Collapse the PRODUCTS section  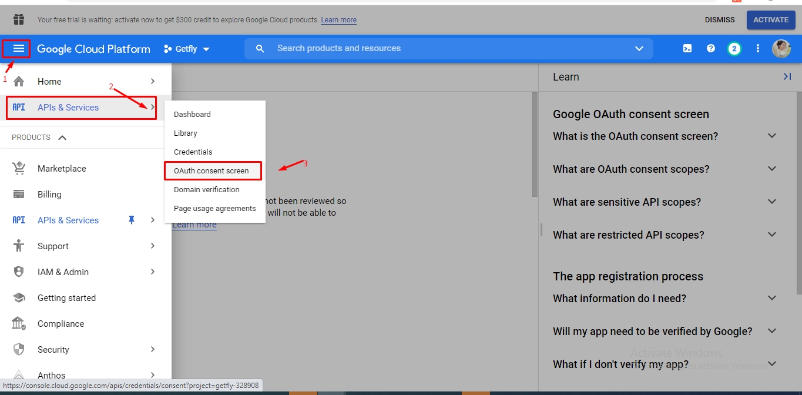click(62, 138)
